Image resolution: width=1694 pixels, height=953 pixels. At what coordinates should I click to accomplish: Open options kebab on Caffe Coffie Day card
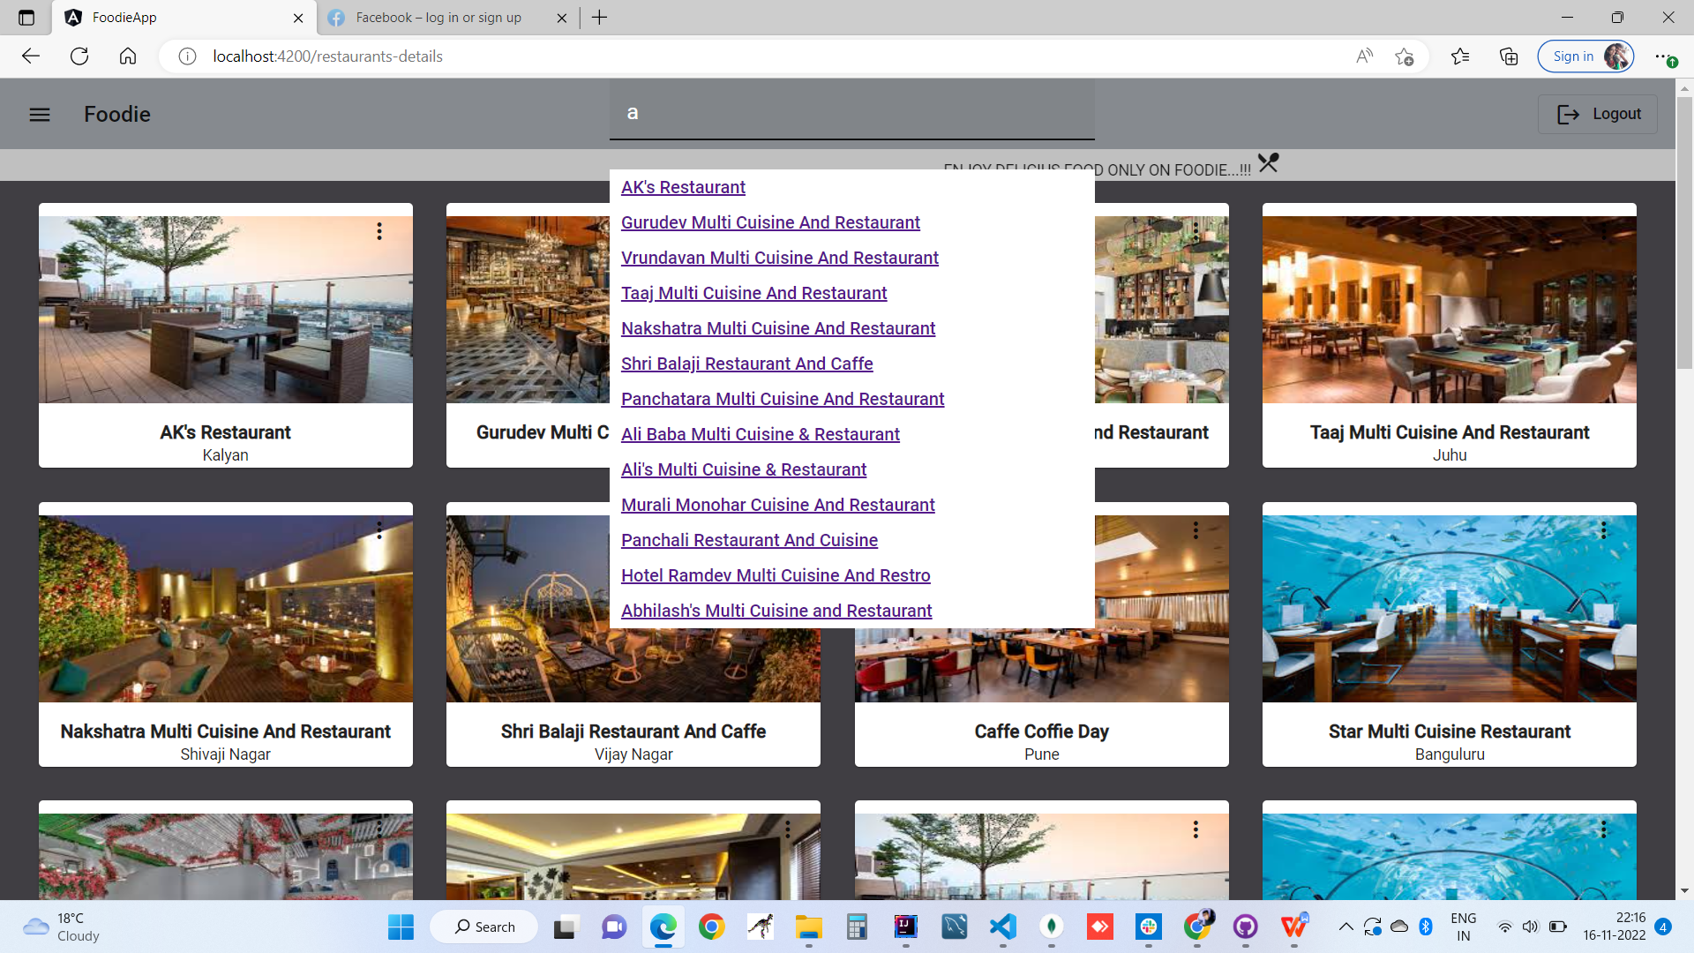1196,530
